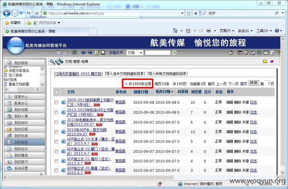Image resolution: width=288 pixels, height=189 pixels.
Task: Open the 信息中心 sidebar menu
Action: pyautogui.click(x=24, y=97)
